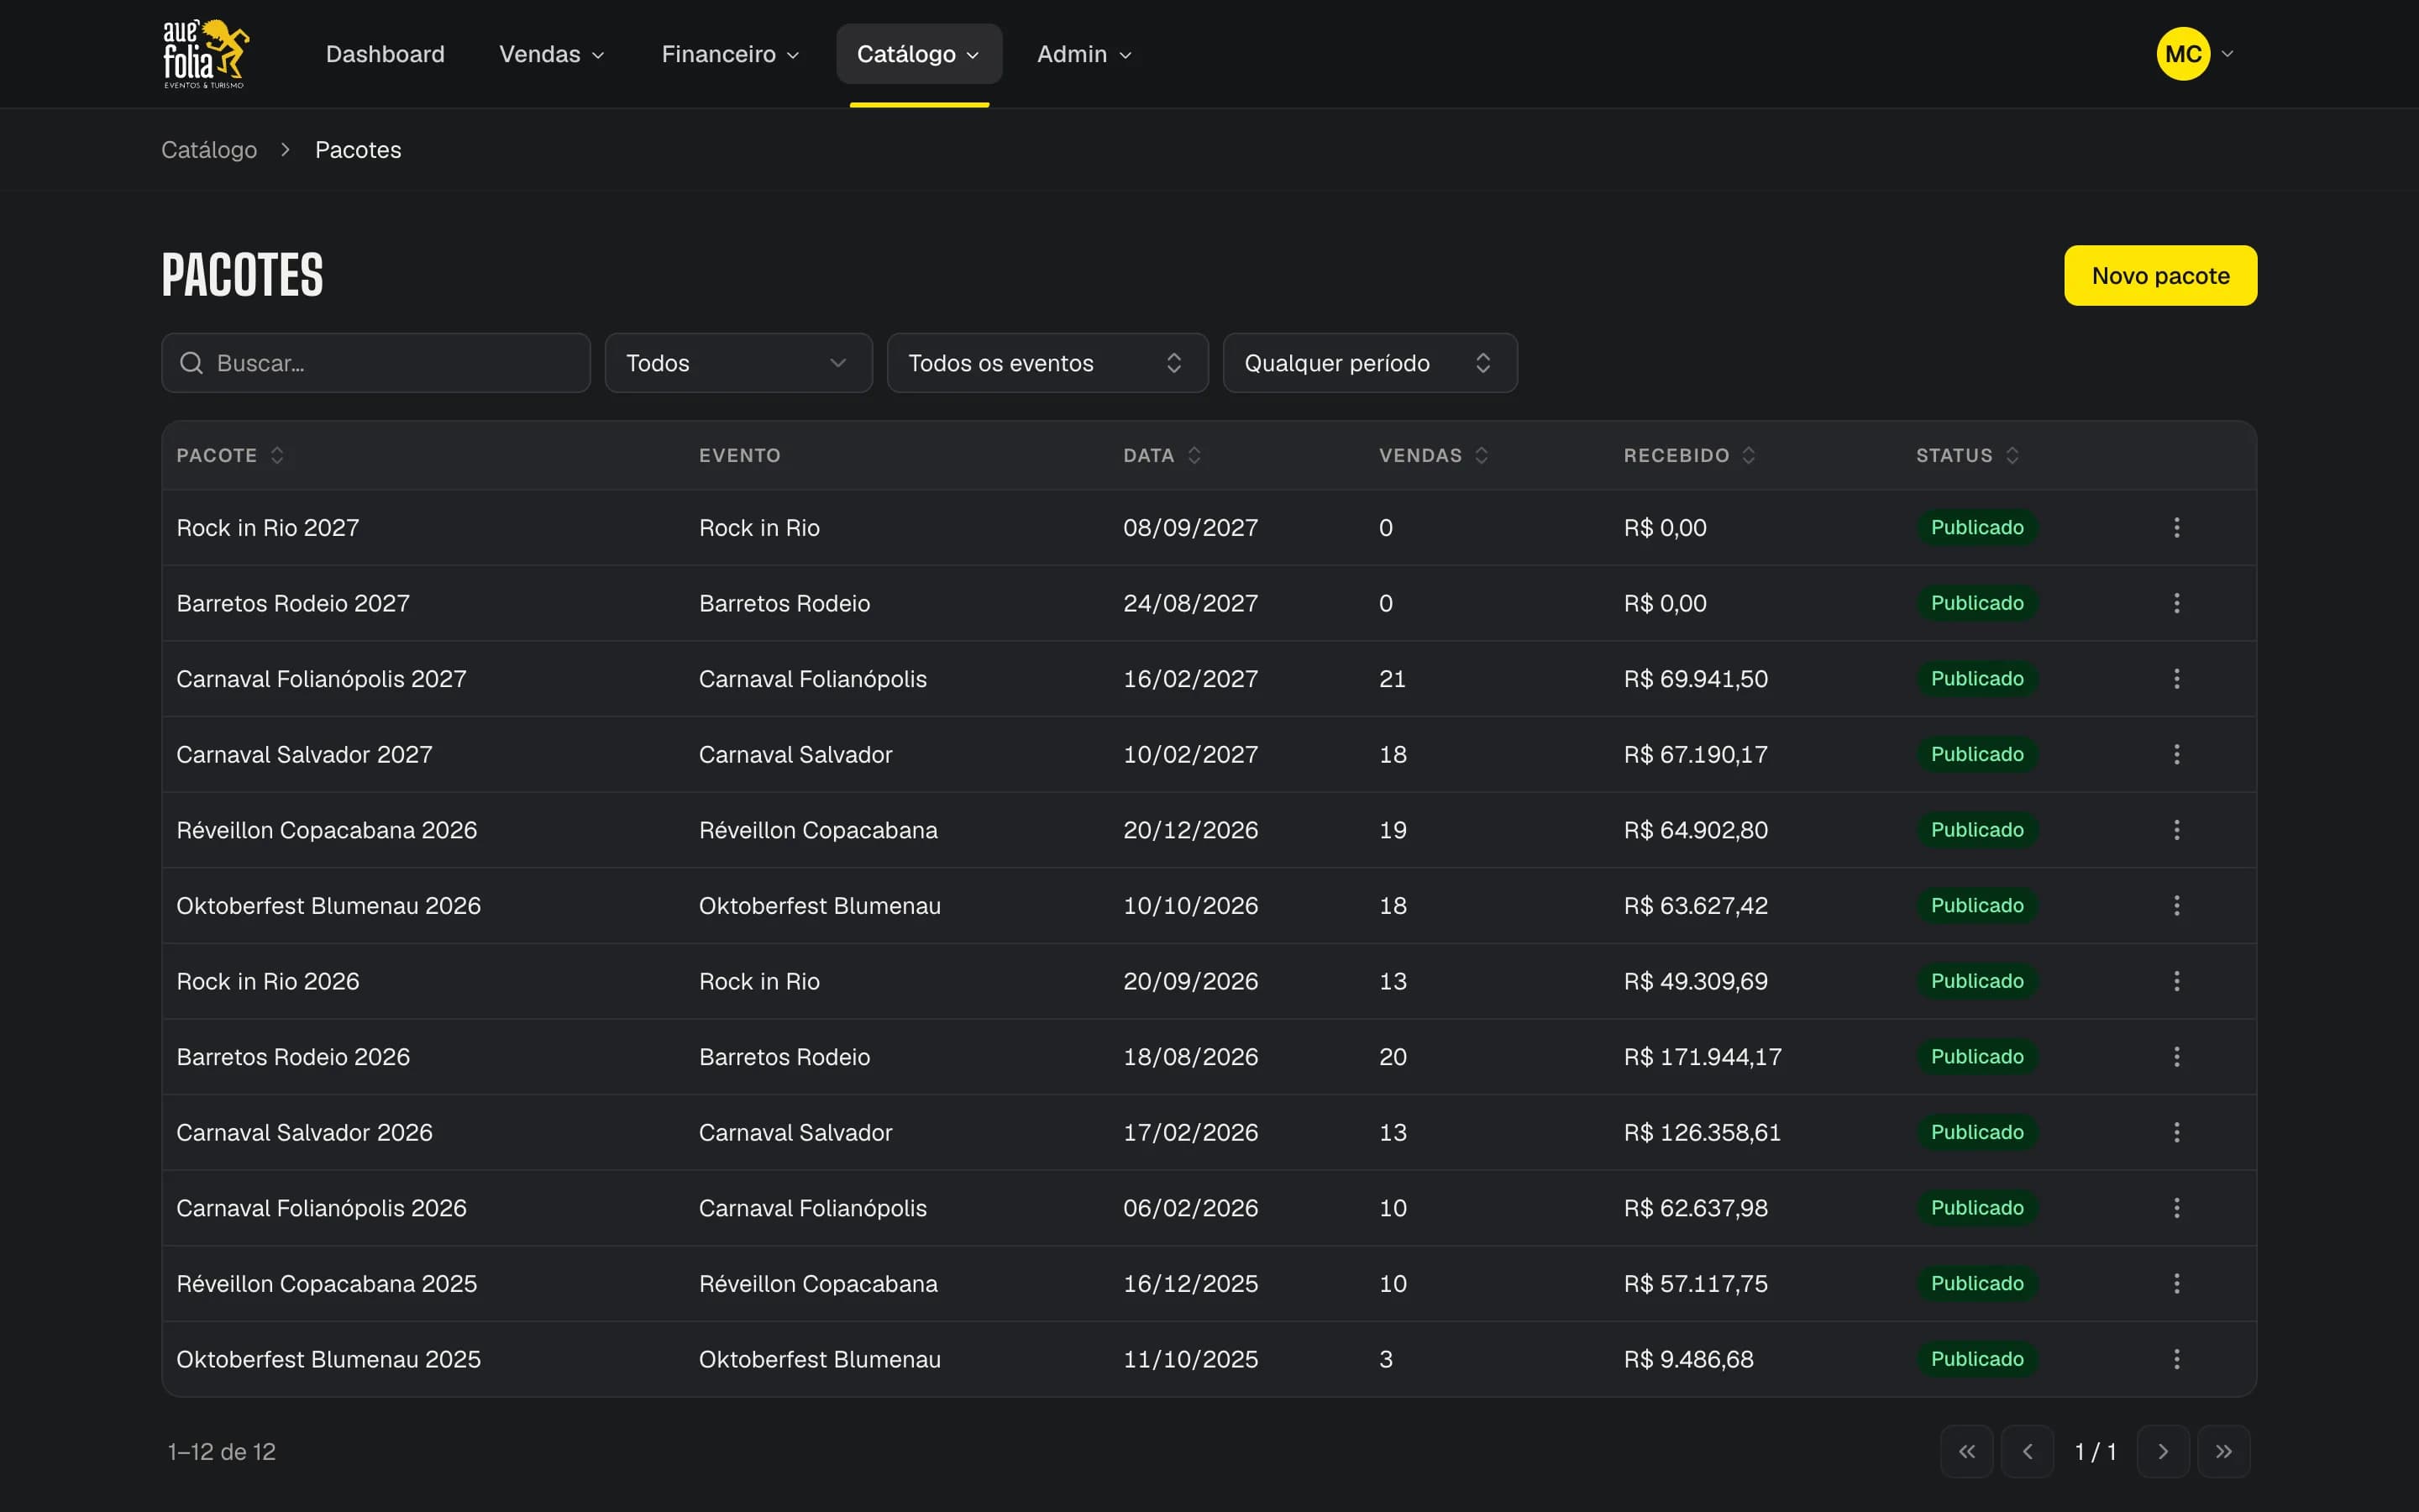This screenshot has width=2419, height=1512.
Task: Expand the Financeiro navigation menu
Action: click(x=730, y=54)
